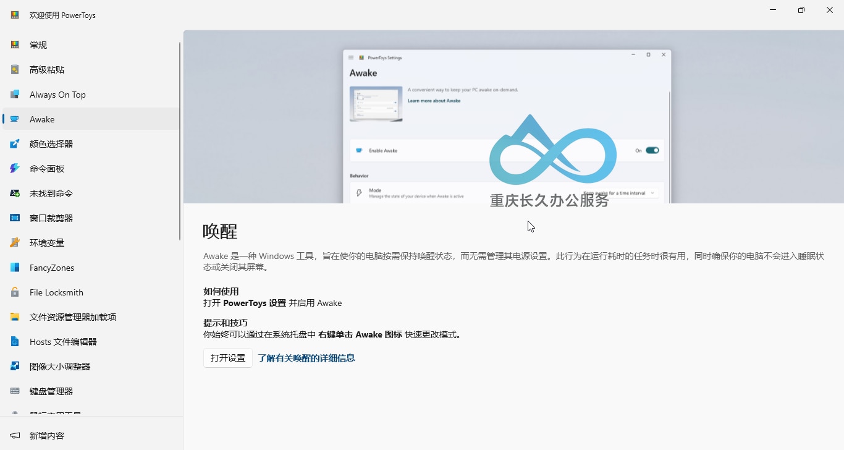844x450 pixels.
Task: Select the 颜色选择器 navigation item
Action: point(91,144)
